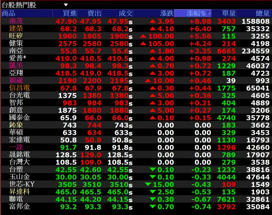The width and height of the screenshot is (272, 215).
Task: Select the 玉山金 stock name
Action: [x=19, y=177]
